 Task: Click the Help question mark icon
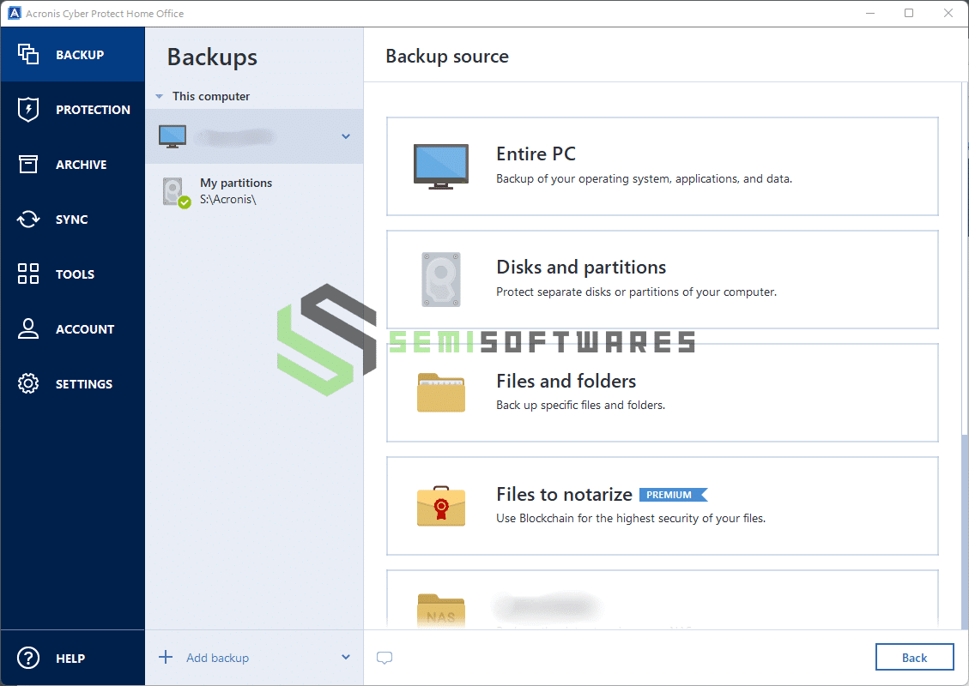point(27,659)
